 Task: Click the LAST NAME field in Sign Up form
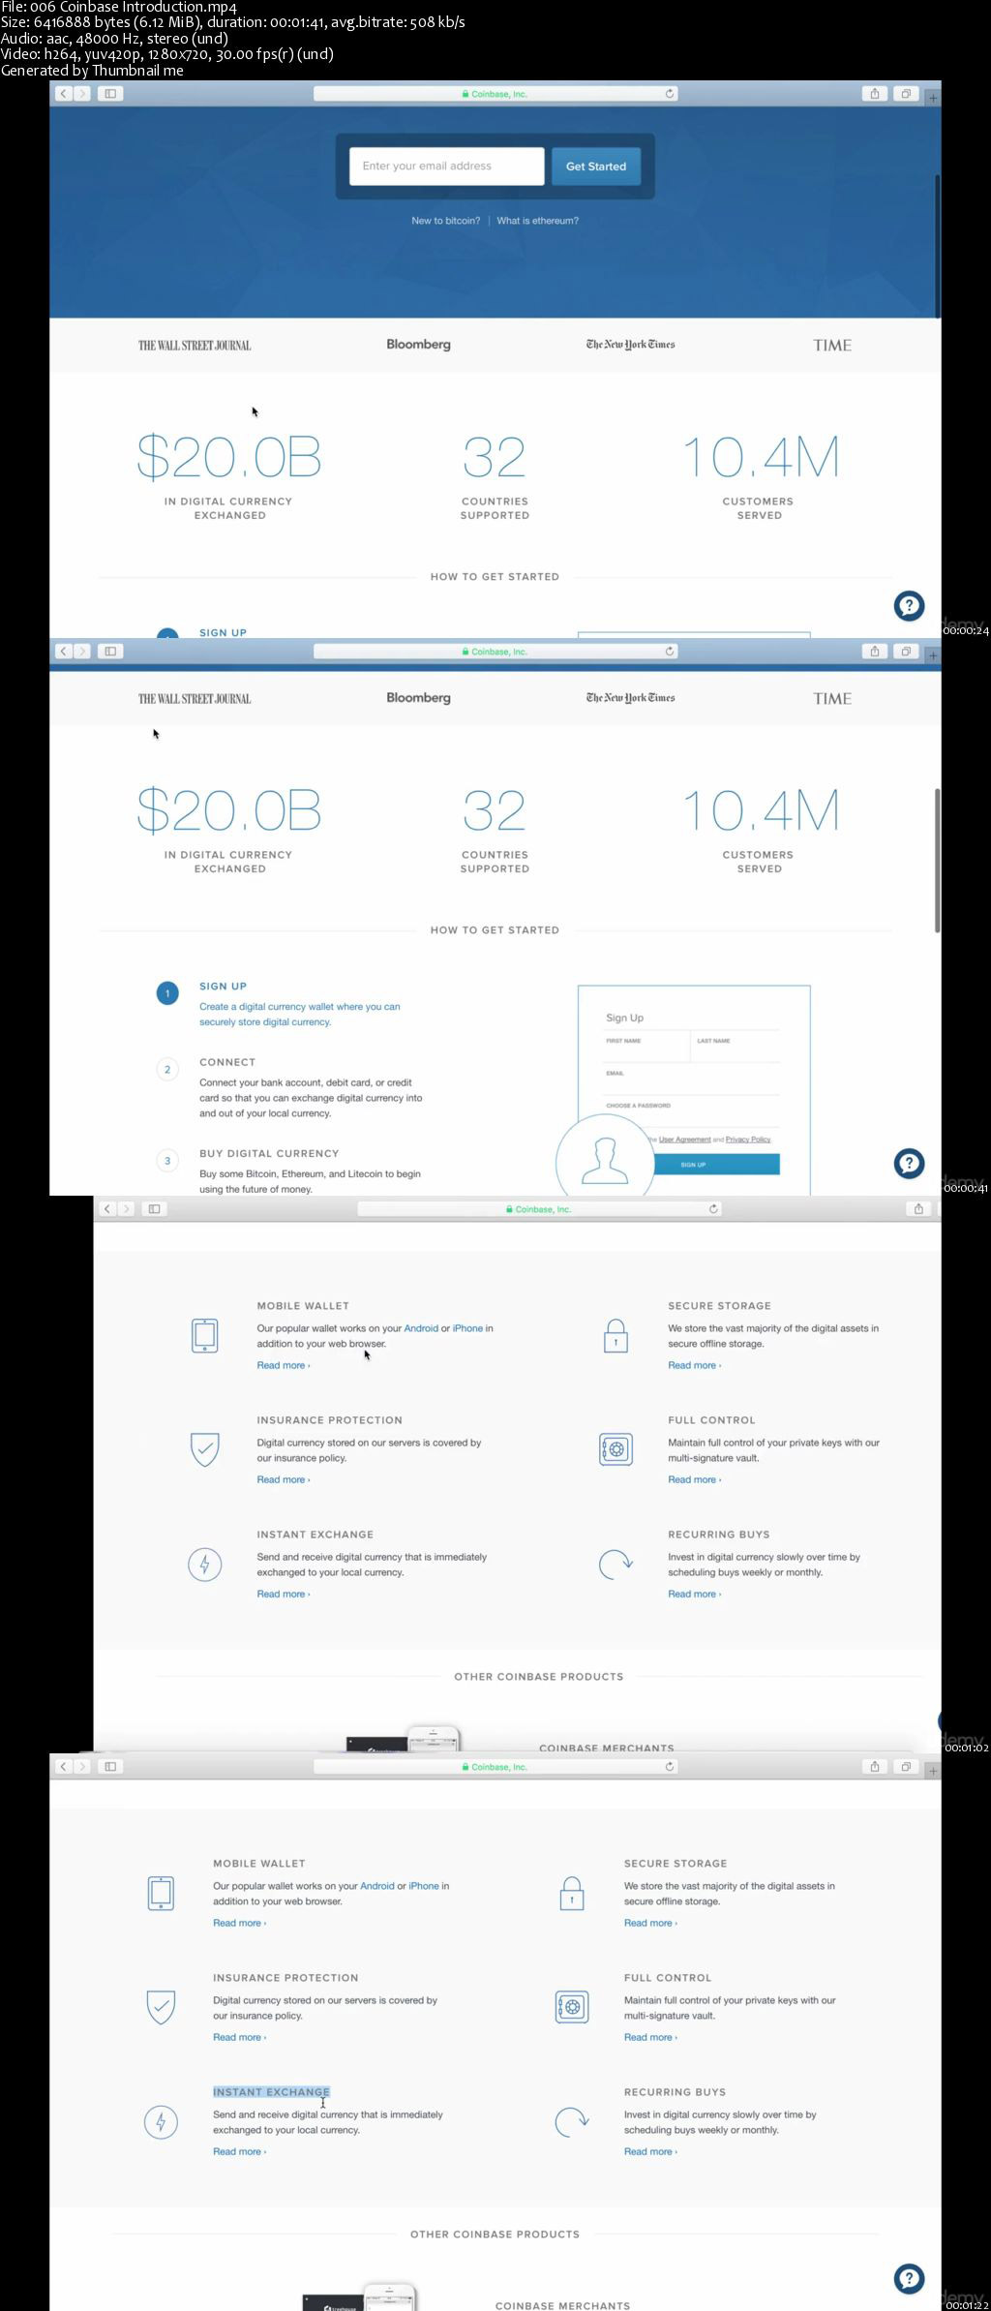(736, 1046)
